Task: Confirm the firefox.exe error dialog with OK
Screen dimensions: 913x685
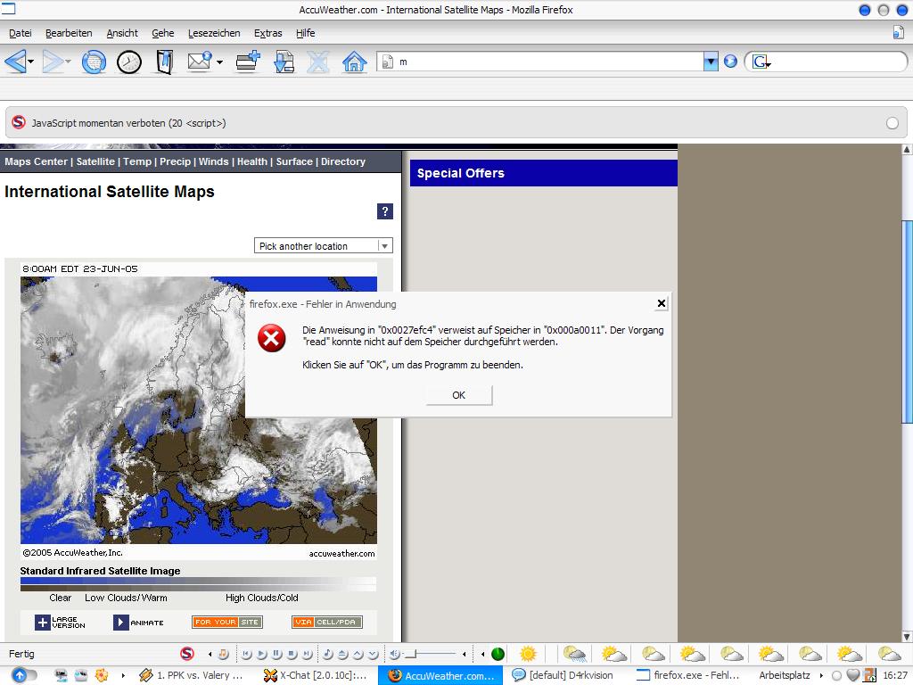Action: click(459, 395)
